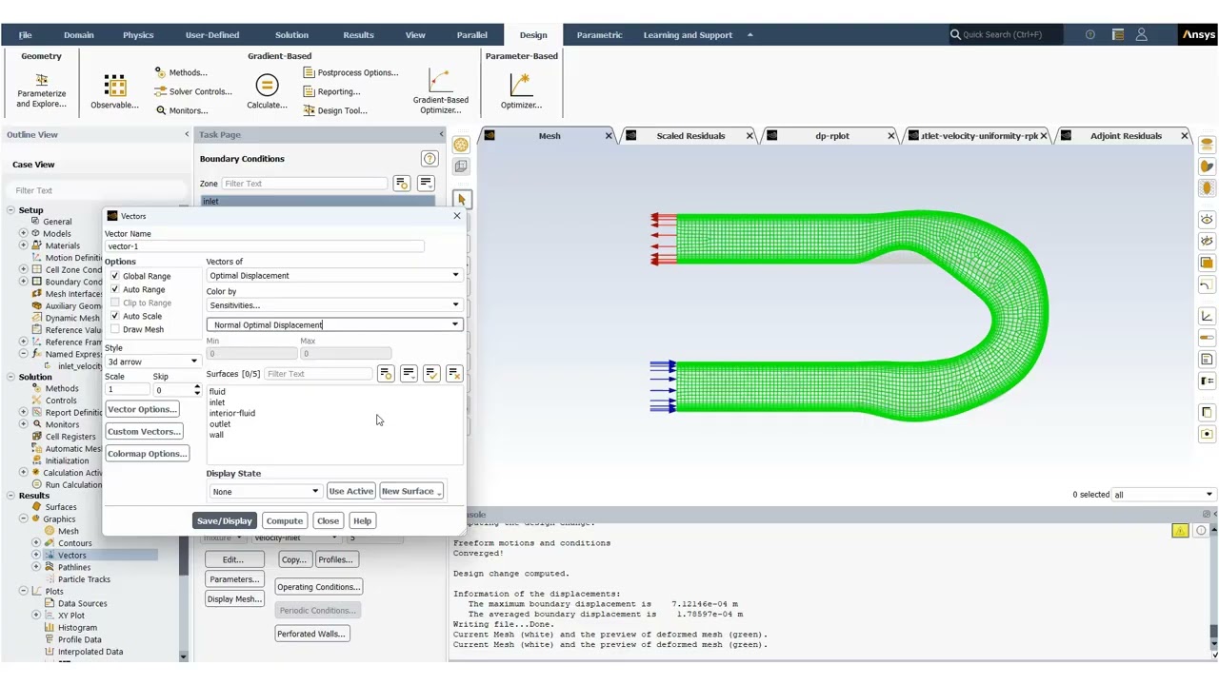Click Custom Vectors button

pos(144,431)
